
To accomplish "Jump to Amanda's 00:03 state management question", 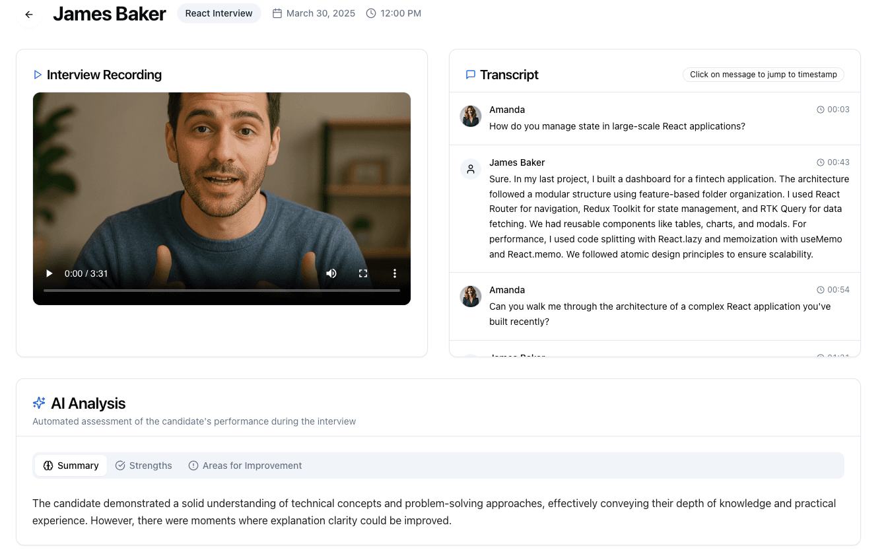I will [617, 126].
